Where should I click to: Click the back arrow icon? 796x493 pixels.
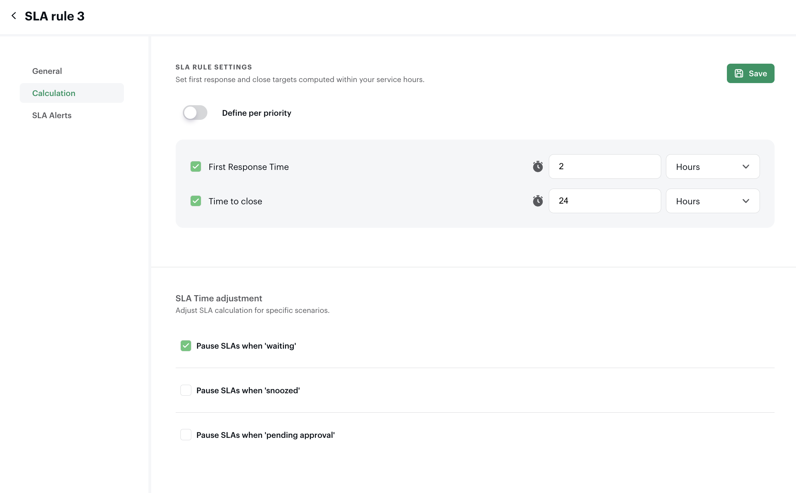14,16
